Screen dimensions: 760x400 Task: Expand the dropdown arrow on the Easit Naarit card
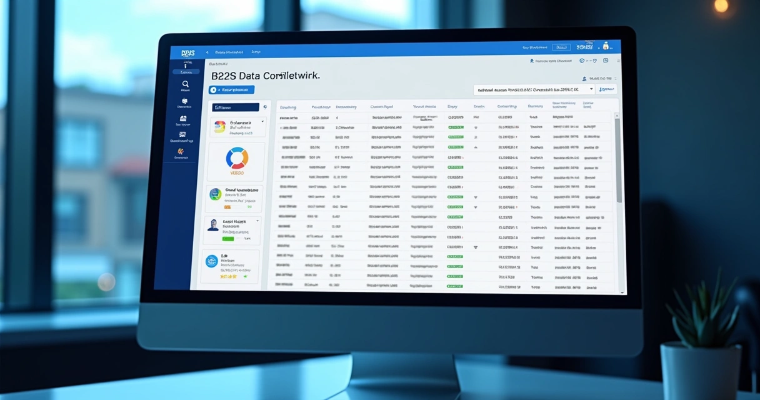(257, 220)
